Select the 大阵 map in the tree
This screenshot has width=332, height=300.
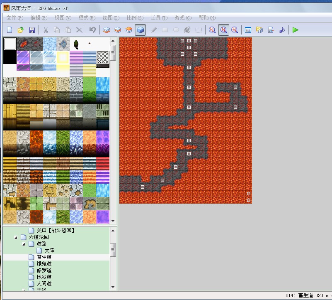pos(49,250)
